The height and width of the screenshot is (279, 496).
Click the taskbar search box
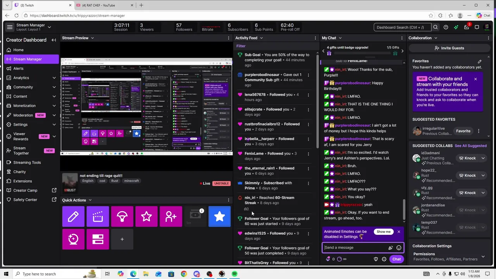coord(57,274)
